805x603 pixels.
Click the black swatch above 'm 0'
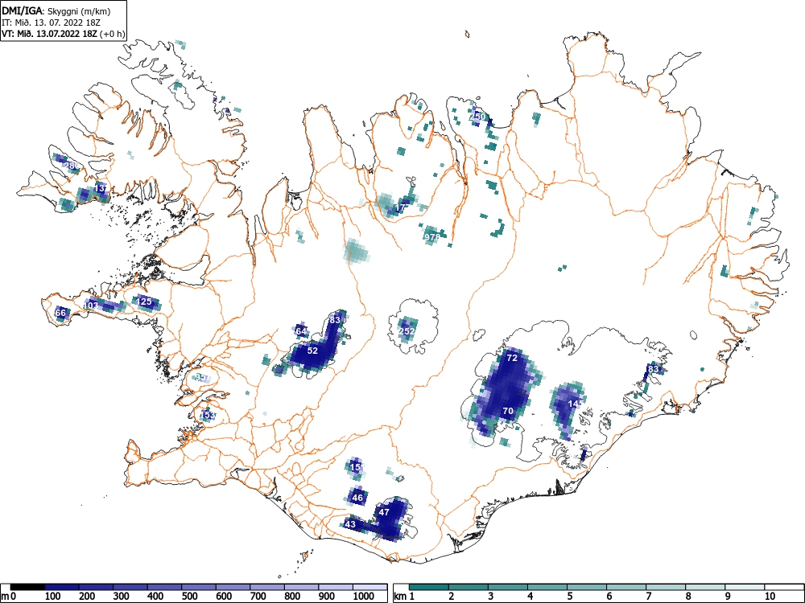27,587
